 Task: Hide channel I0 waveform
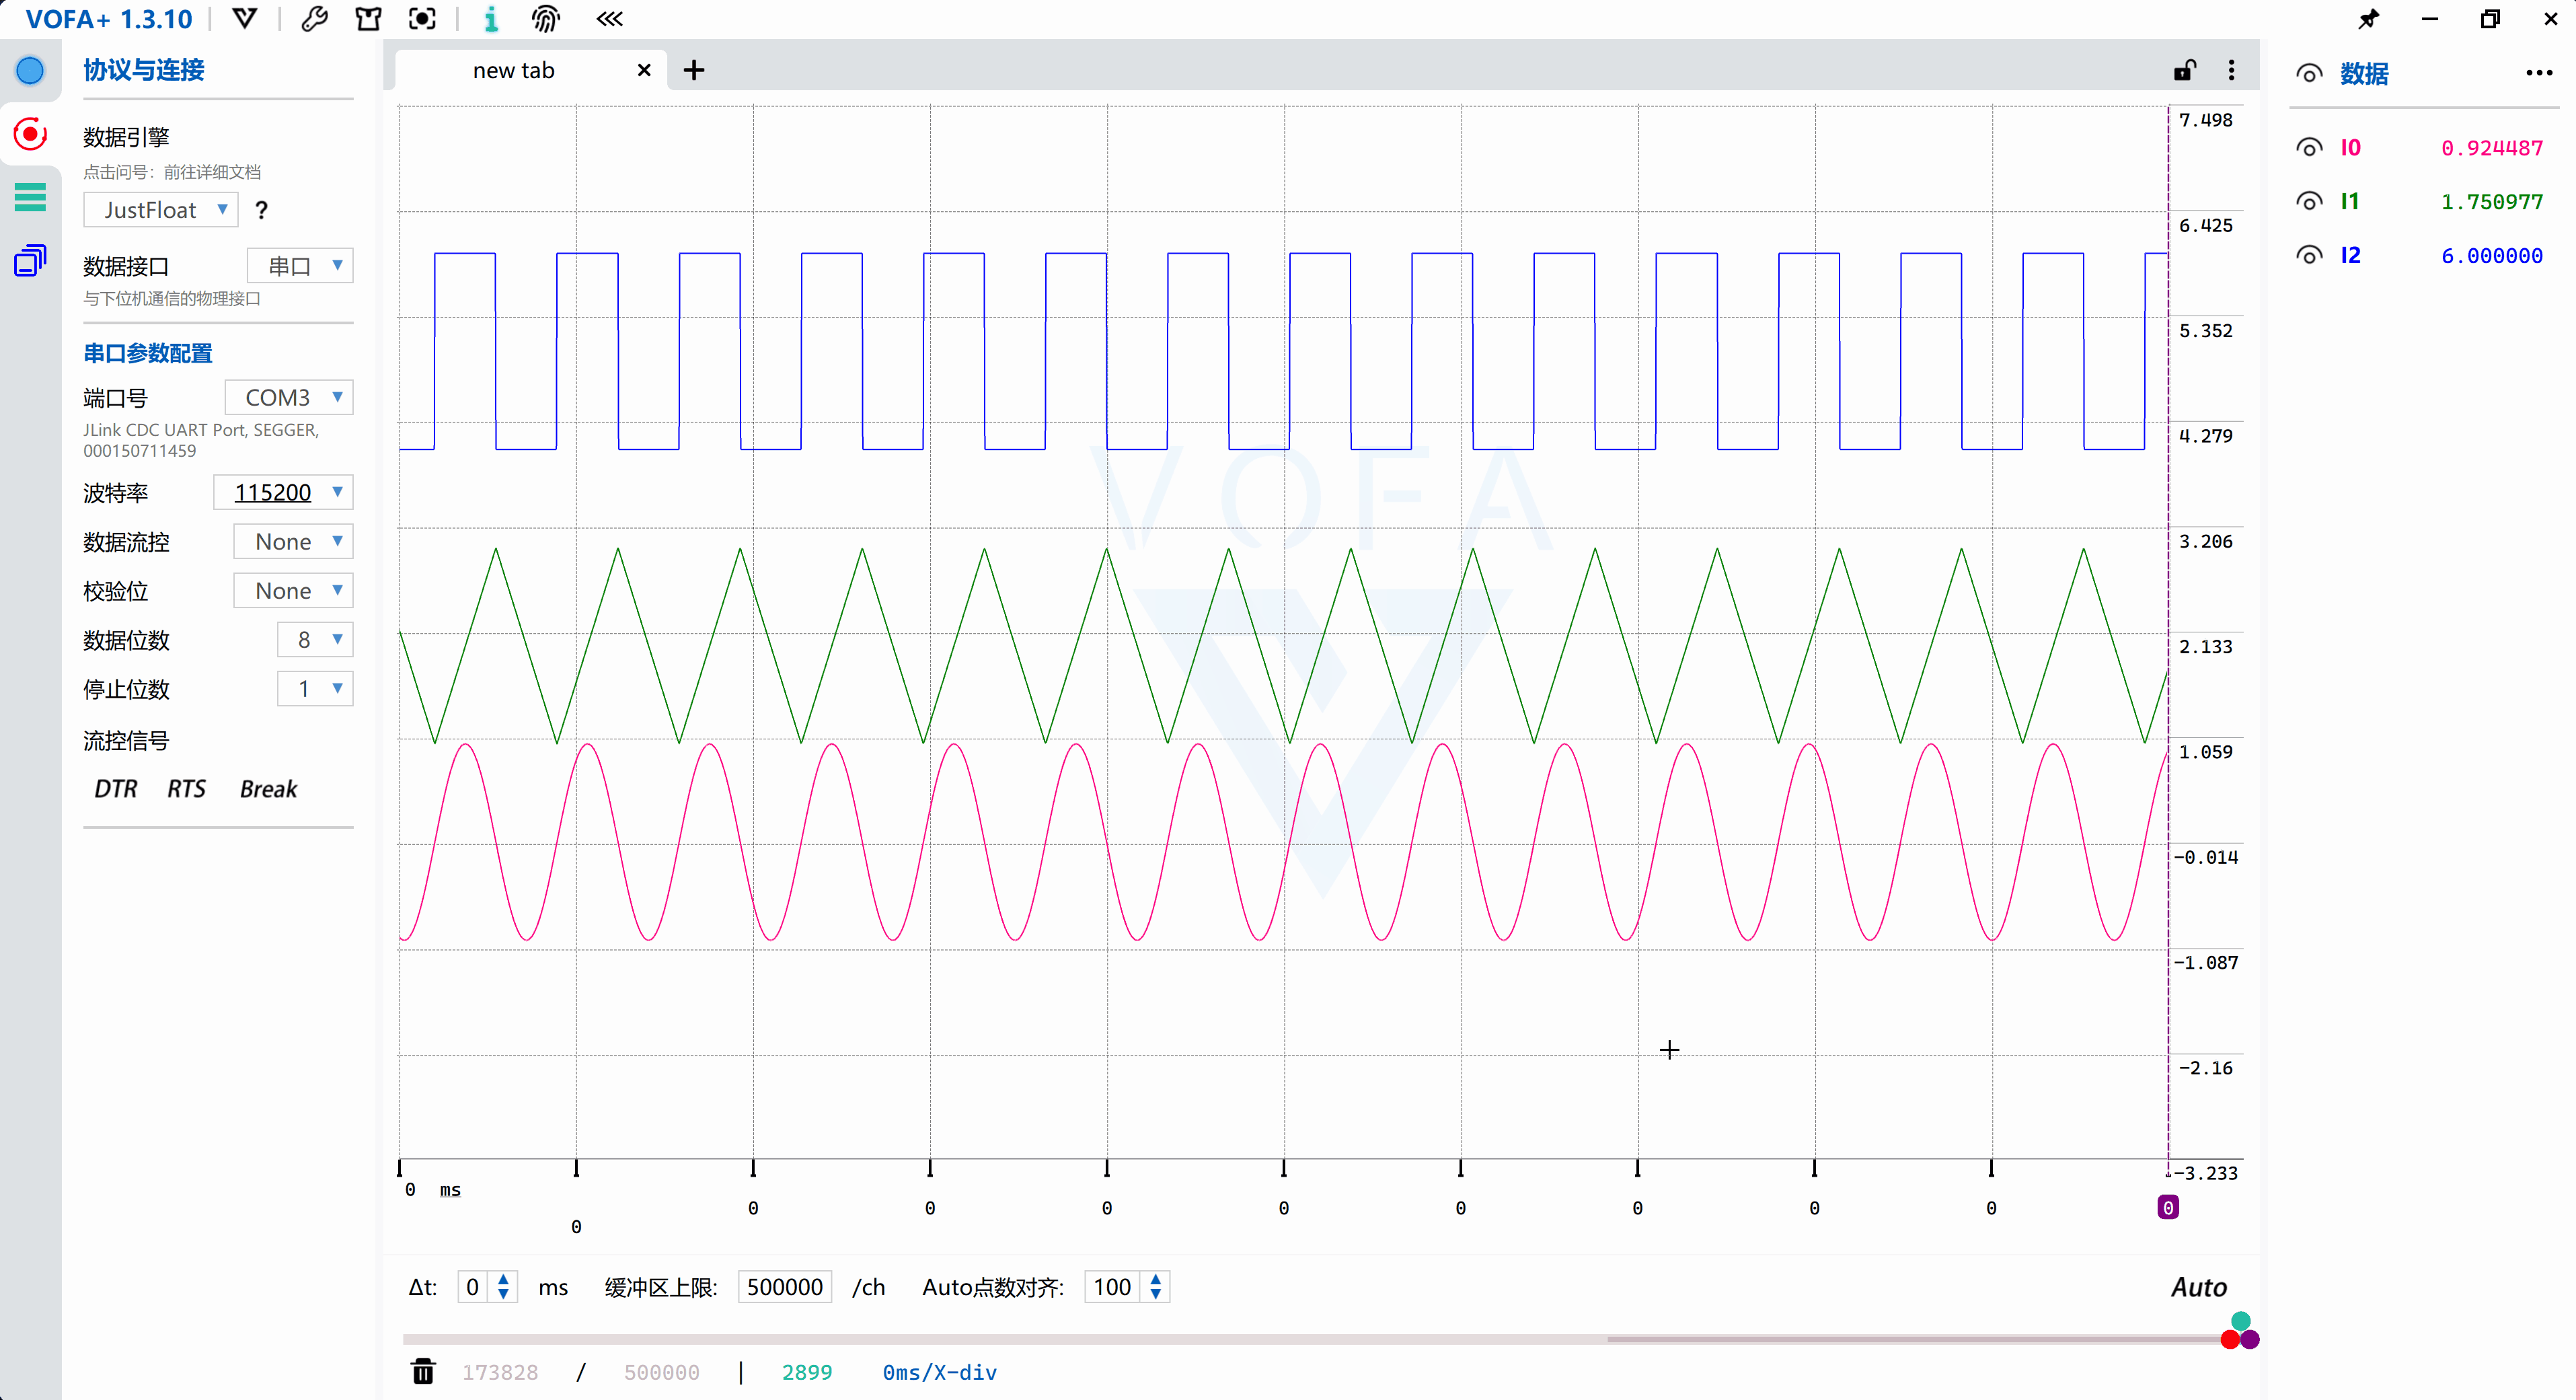[2309, 148]
